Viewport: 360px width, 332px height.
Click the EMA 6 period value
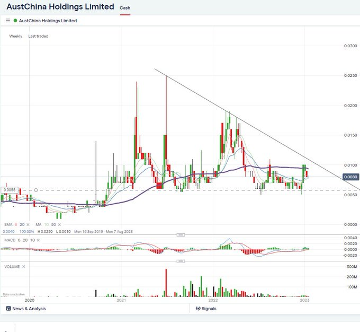pos(16,224)
